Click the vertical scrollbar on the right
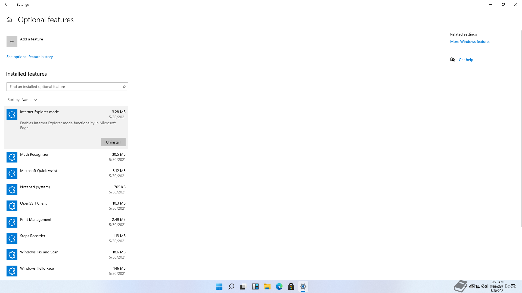Viewport: 522px width, 293px height. pyautogui.click(x=521, y=129)
